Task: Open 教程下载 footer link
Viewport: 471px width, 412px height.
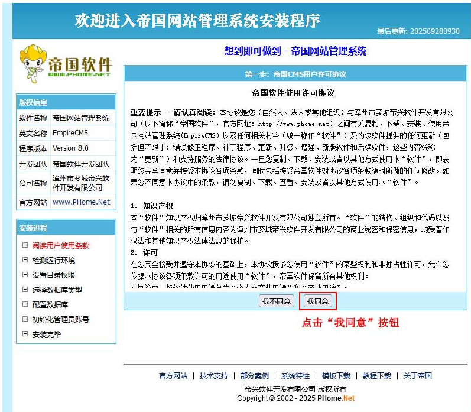Action: (x=376, y=375)
